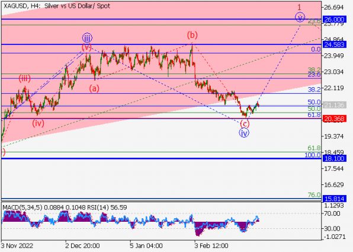Select the red (b) wave label
Viewport: 353px width, 252px height.
192,35
